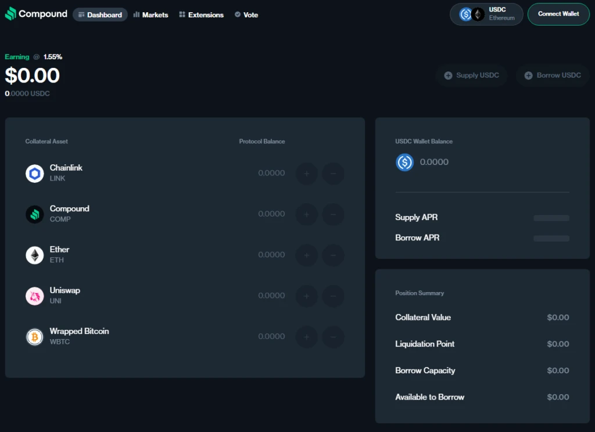595x432 pixels.
Task: Click the Uniswap UNI token icon
Action: (34, 296)
